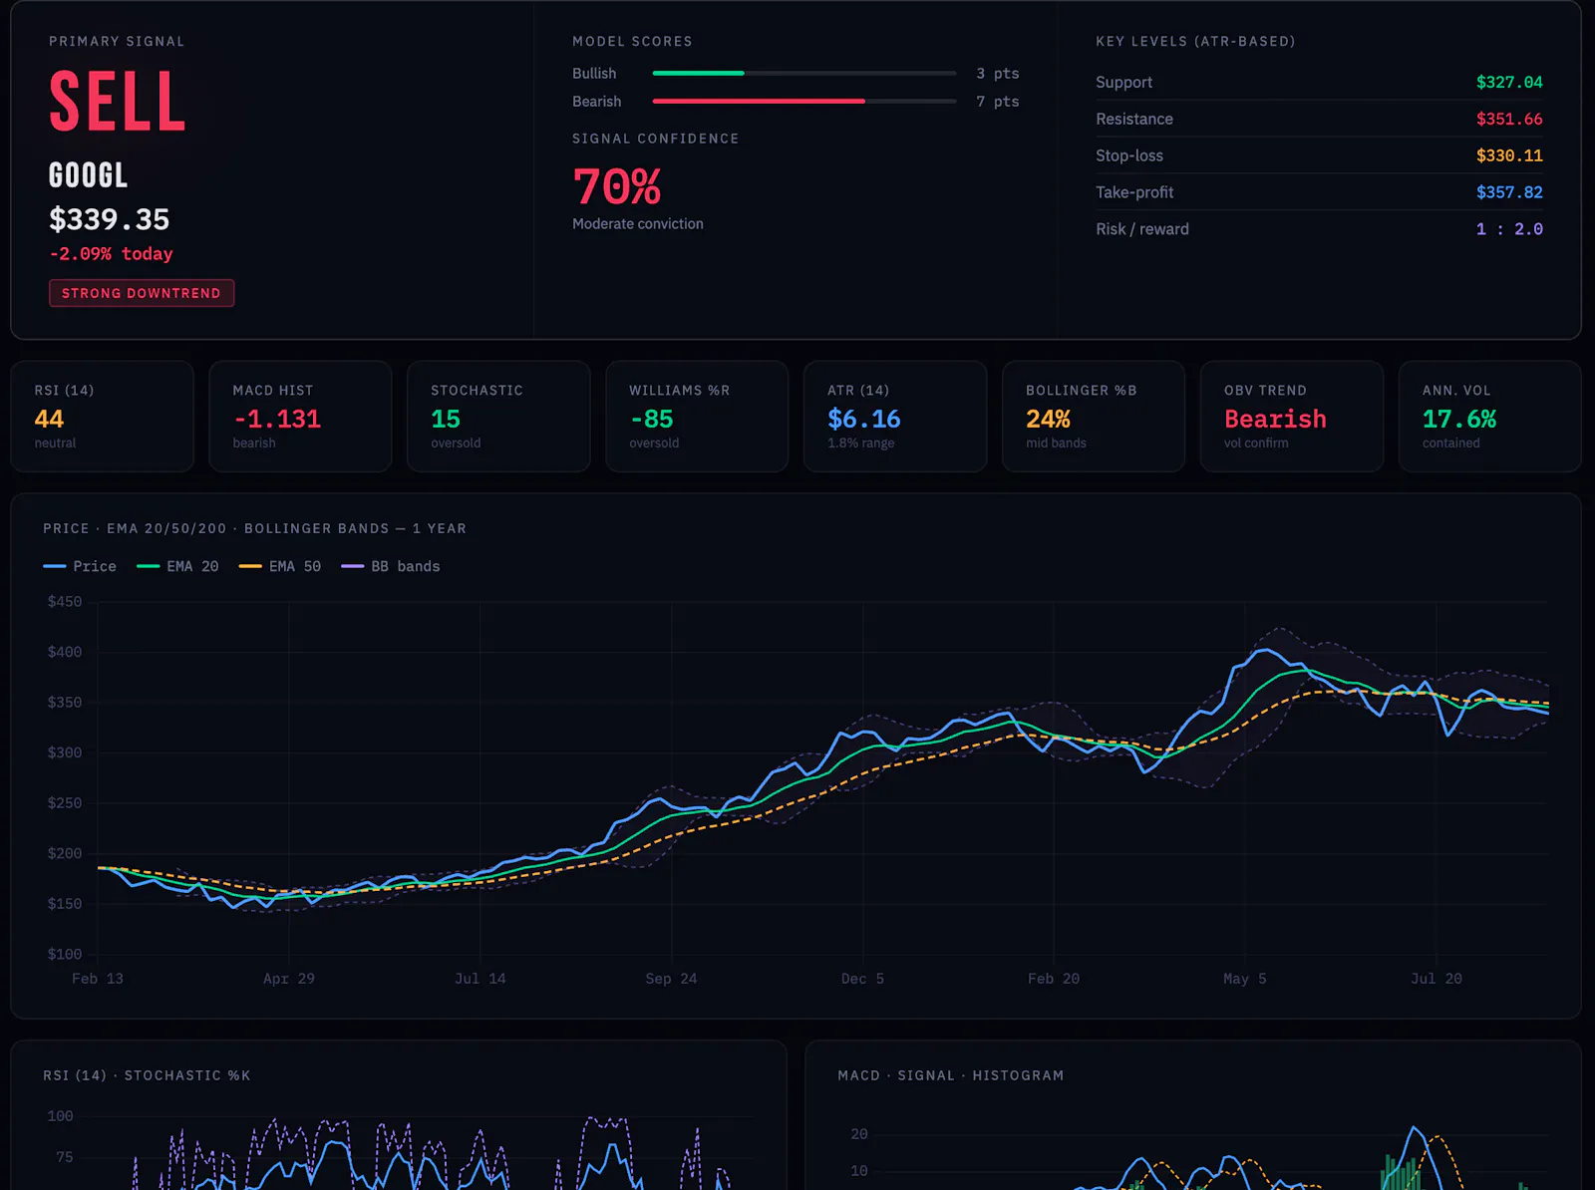Click the 70% signal confidence value
Viewport: 1595px width, 1190px height.
(617, 186)
